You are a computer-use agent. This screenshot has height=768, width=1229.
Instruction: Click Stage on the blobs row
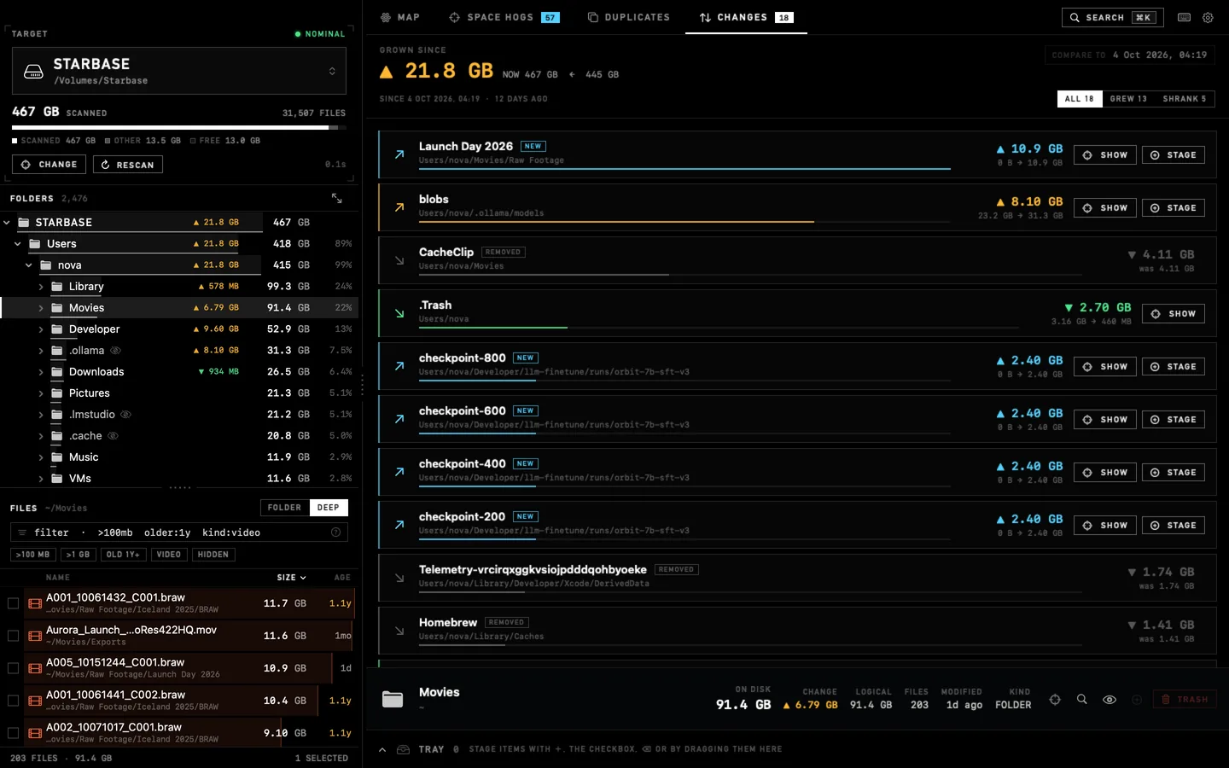coord(1174,207)
